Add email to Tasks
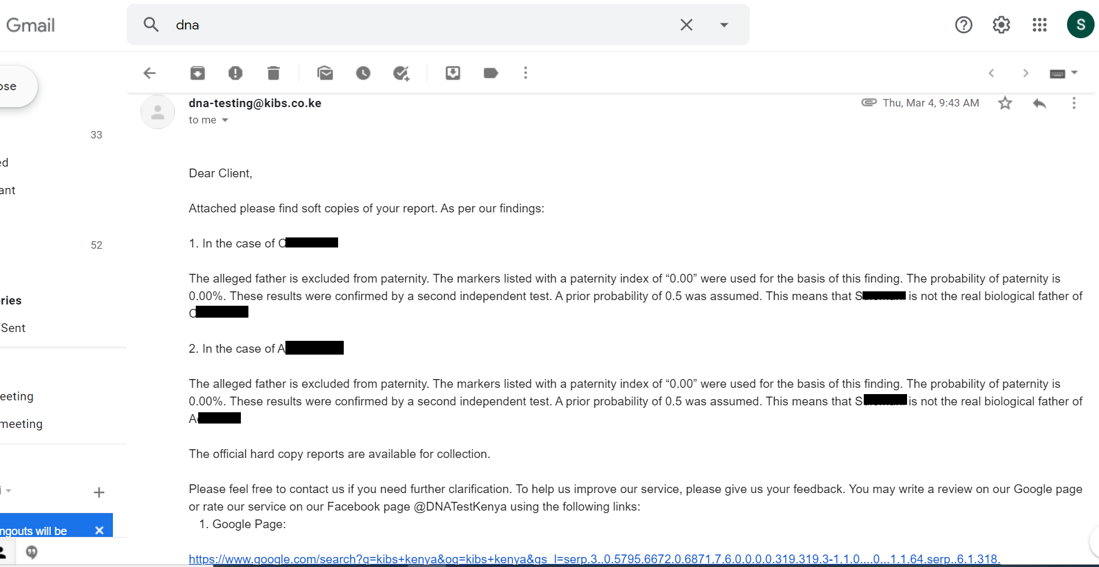The height and width of the screenshot is (567, 1099). [401, 73]
